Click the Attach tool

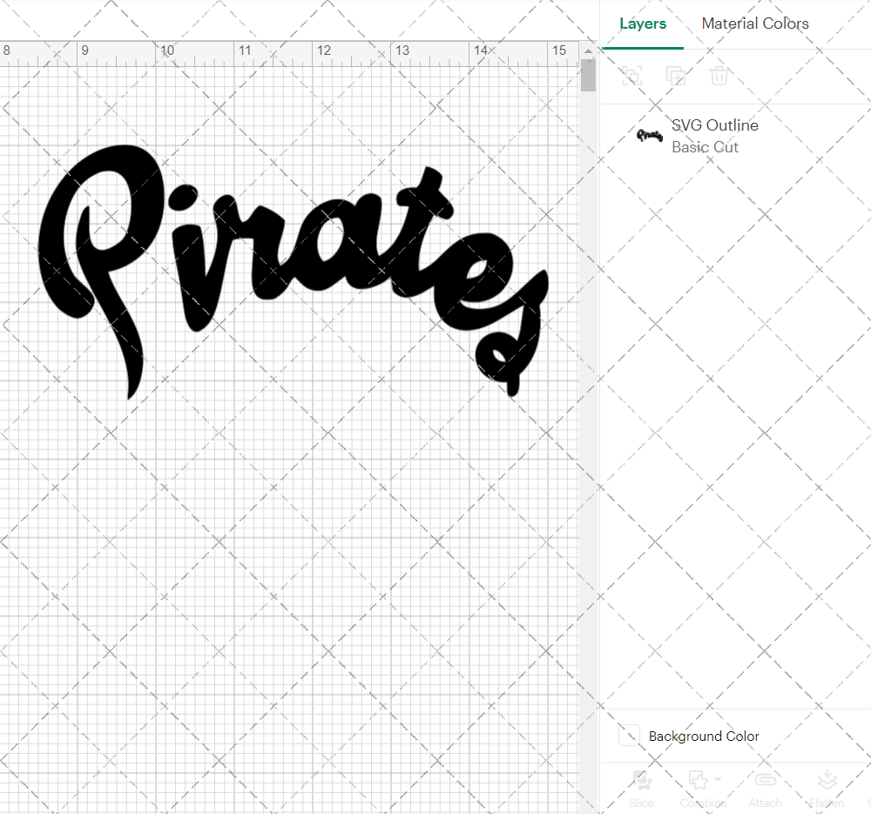pyautogui.click(x=765, y=789)
